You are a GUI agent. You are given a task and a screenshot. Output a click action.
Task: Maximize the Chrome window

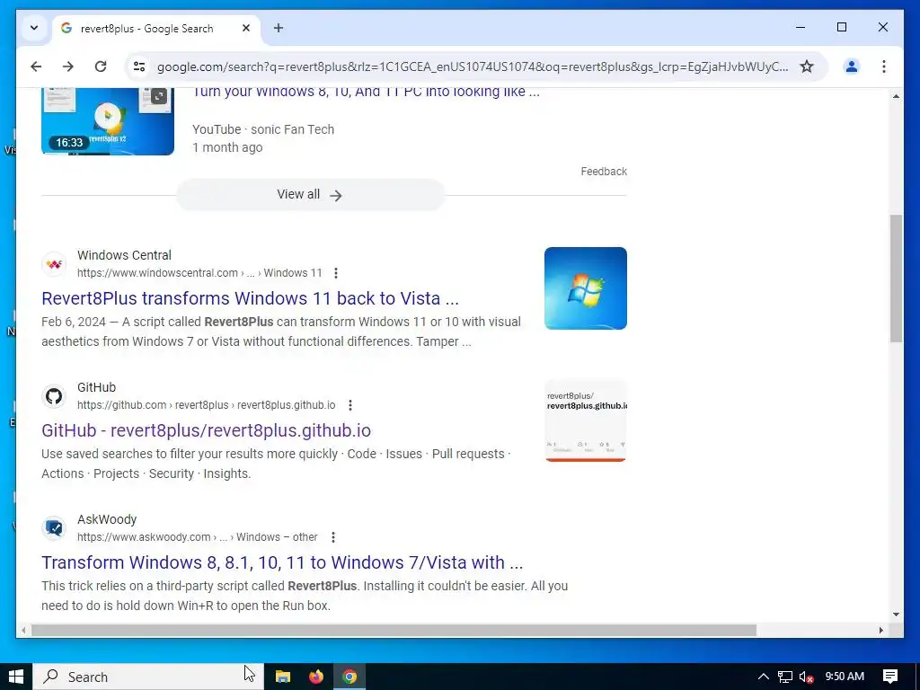tap(841, 27)
